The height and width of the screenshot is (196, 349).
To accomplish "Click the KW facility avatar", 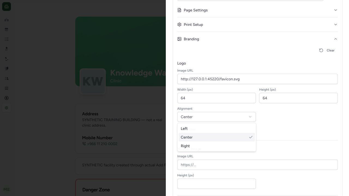I will [x=93, y=81].
